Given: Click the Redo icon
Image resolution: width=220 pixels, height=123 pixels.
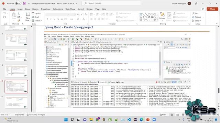Looking at the screenshot, I should (4, 17).
